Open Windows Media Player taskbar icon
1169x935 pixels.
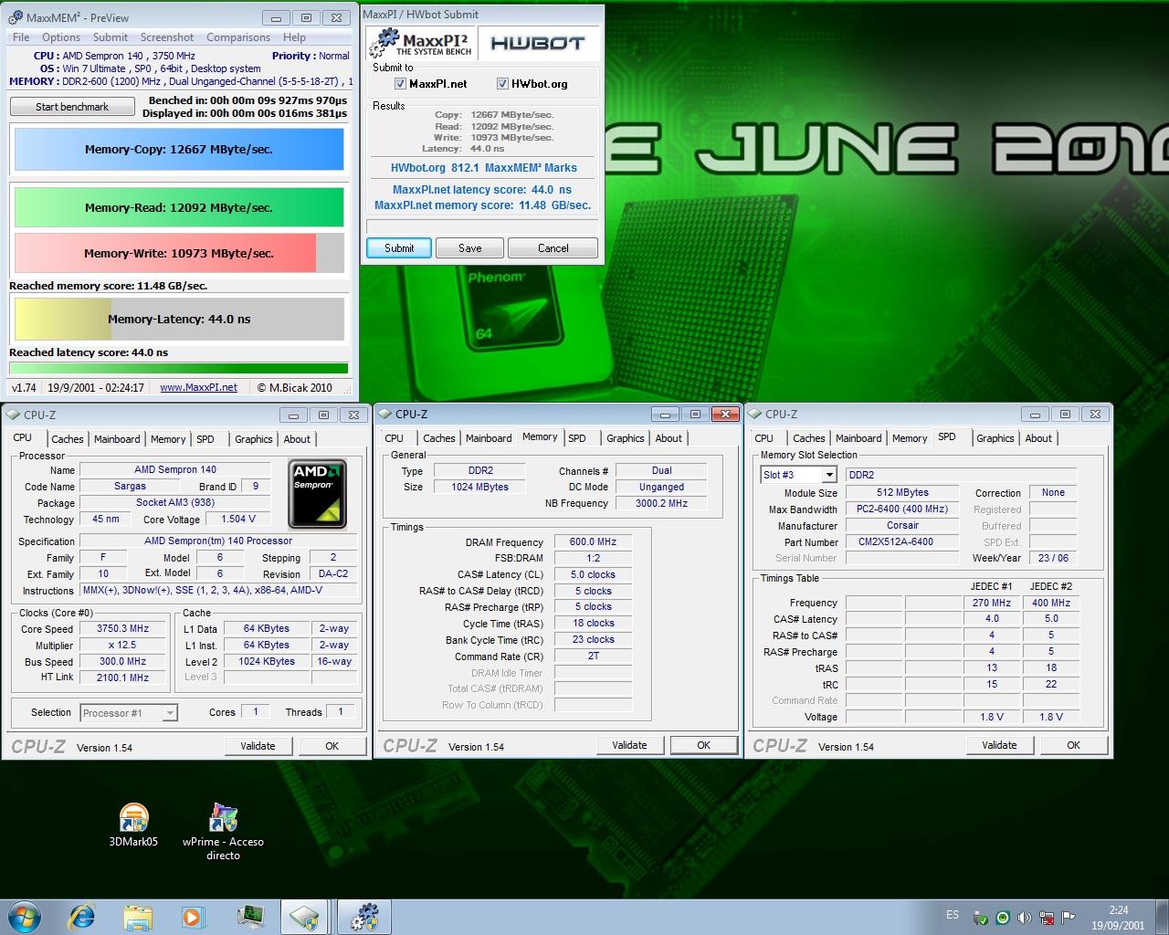coord(193,917)
